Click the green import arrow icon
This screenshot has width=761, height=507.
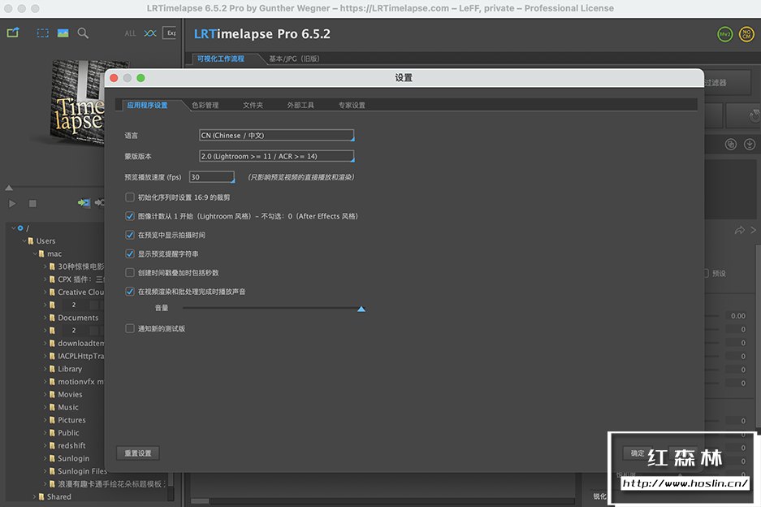84,202
